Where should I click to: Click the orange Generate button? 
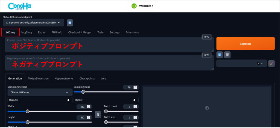[245, 43]
